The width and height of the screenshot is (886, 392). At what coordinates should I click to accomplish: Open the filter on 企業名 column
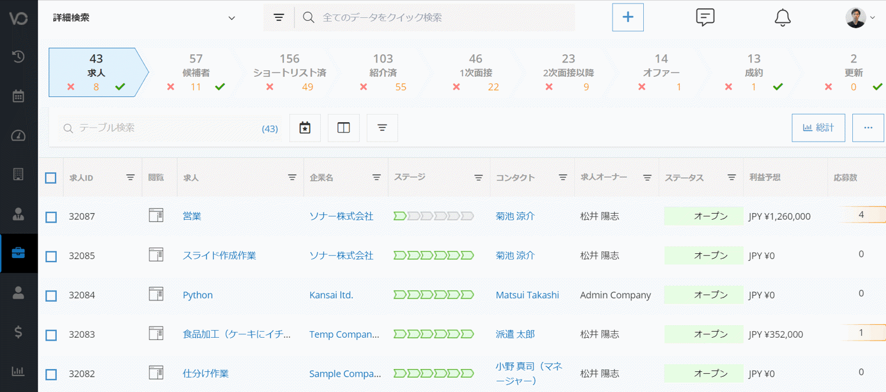click(x=376, y=178)
